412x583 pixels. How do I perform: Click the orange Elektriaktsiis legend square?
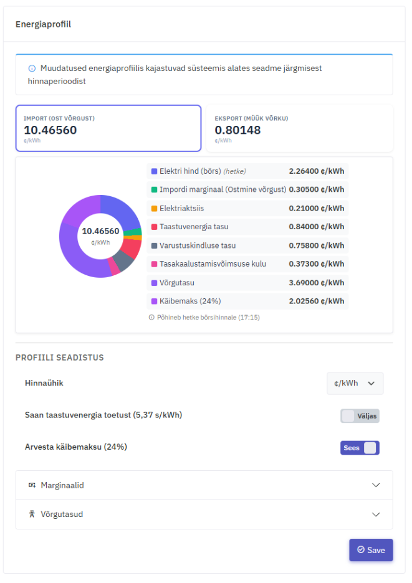[154, 209]
